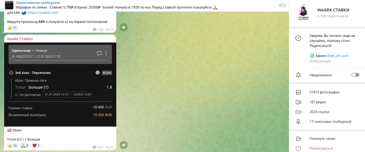Select the 18 000 RUB possible winnings value
The image size is (365, 152).
coord(102,115)
